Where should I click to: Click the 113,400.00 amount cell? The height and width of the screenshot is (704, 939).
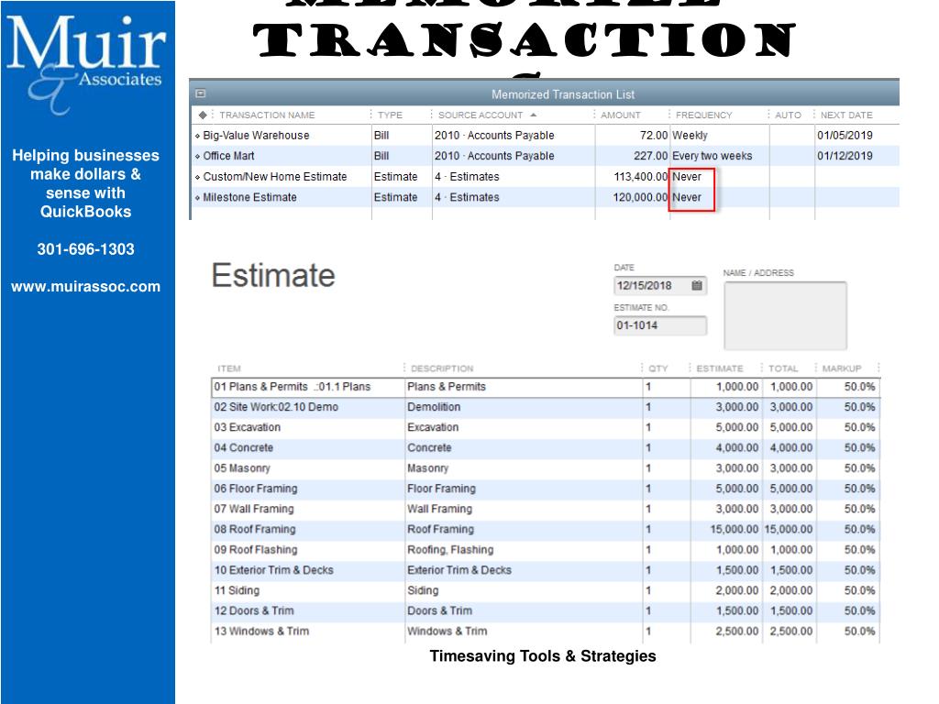pos(633,177)
